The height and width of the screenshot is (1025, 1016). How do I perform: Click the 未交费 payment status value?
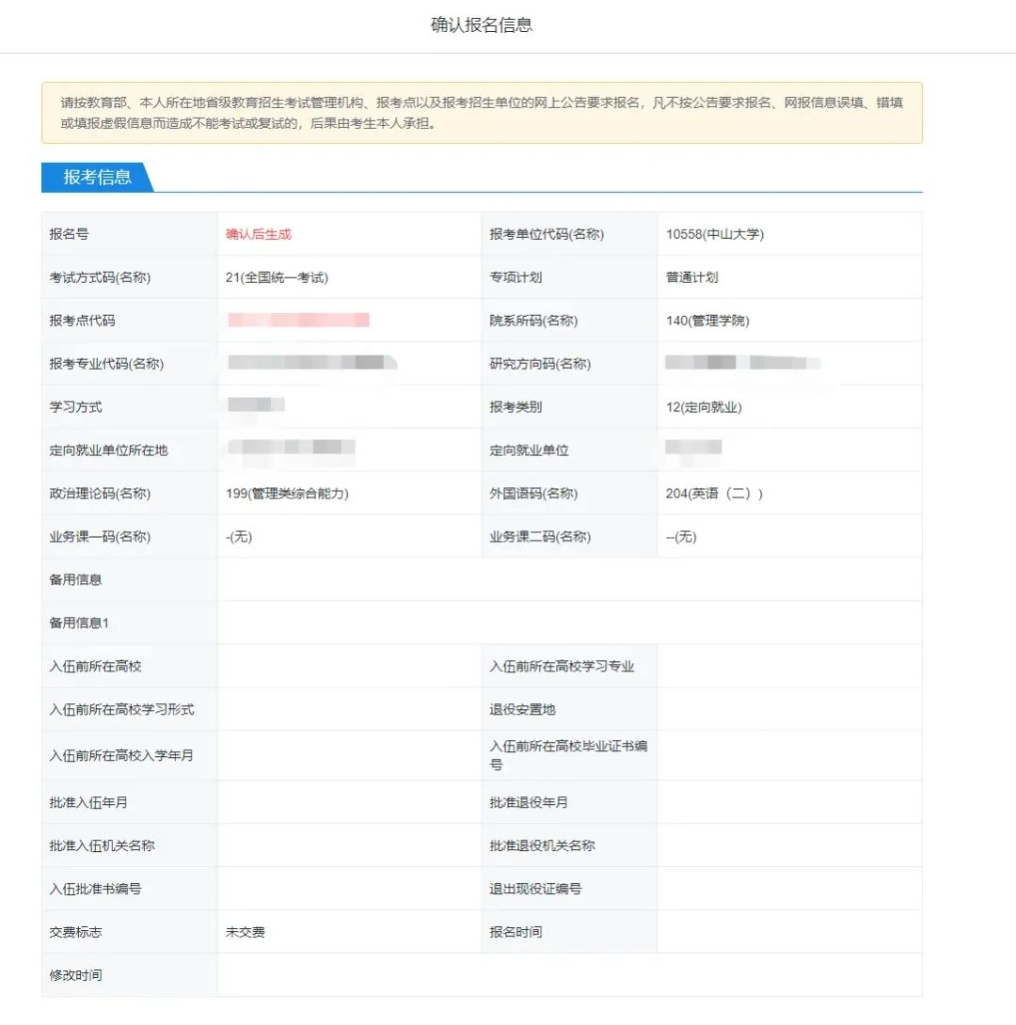point(246,932)
